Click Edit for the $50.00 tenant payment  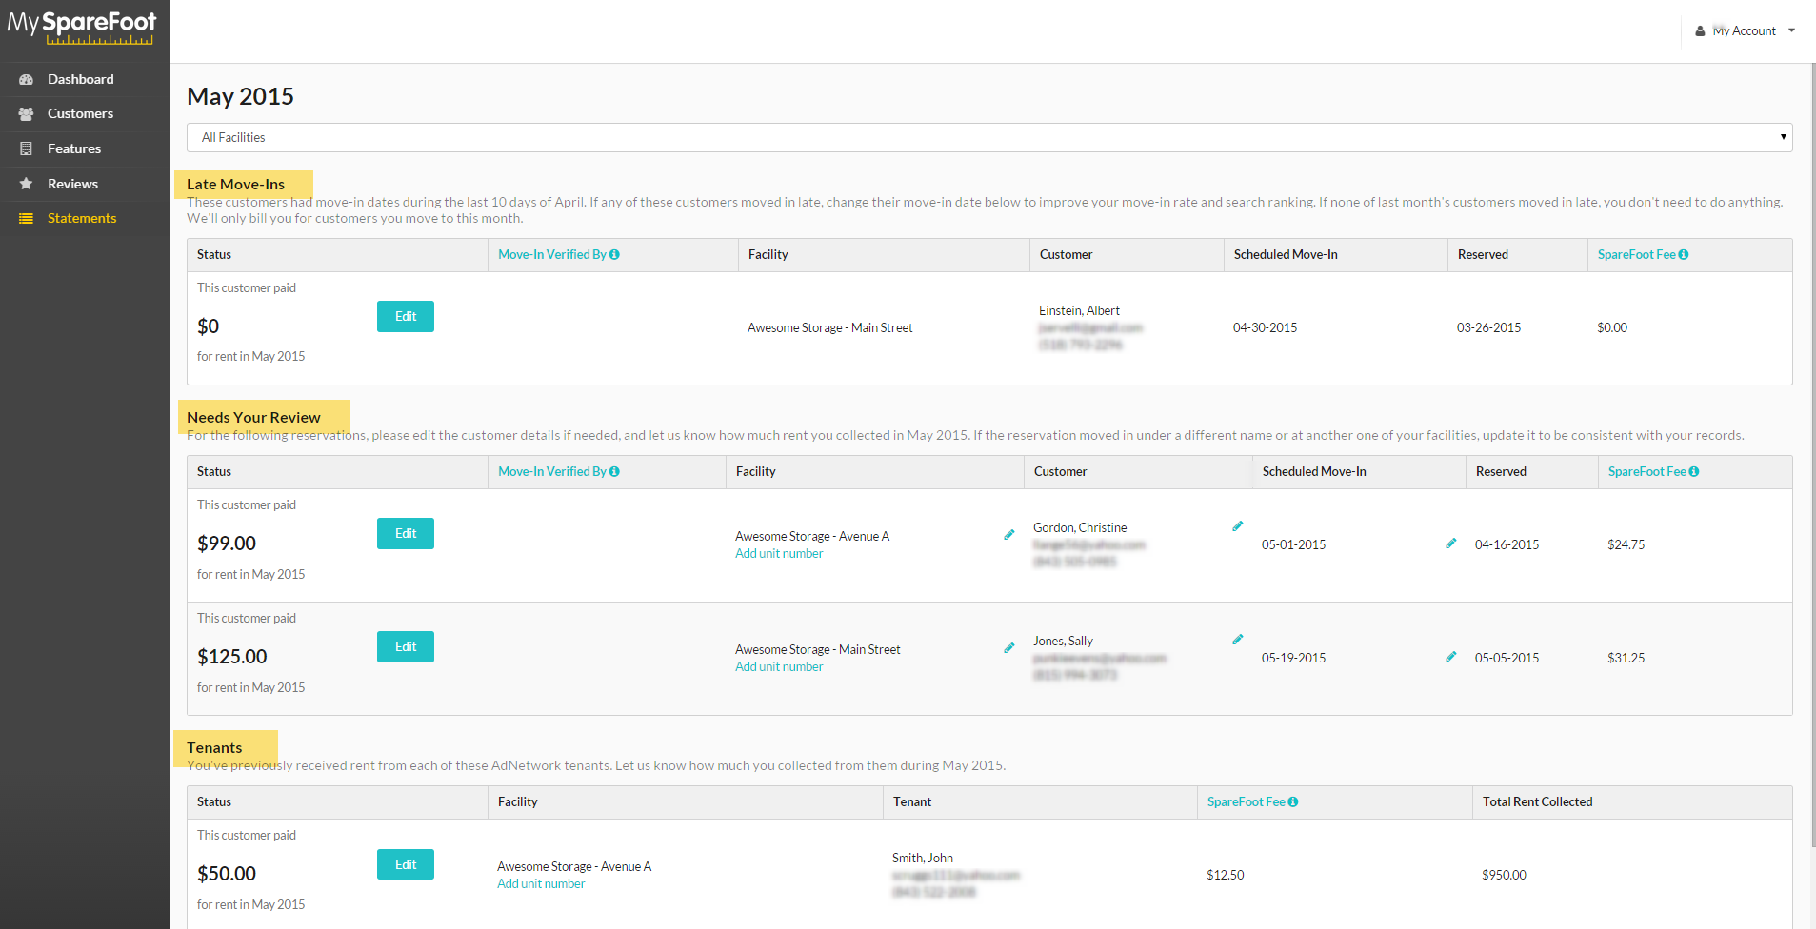[406, 864]
